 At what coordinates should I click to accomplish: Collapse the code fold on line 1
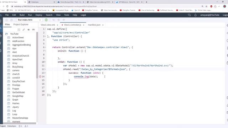click(45, 29)
